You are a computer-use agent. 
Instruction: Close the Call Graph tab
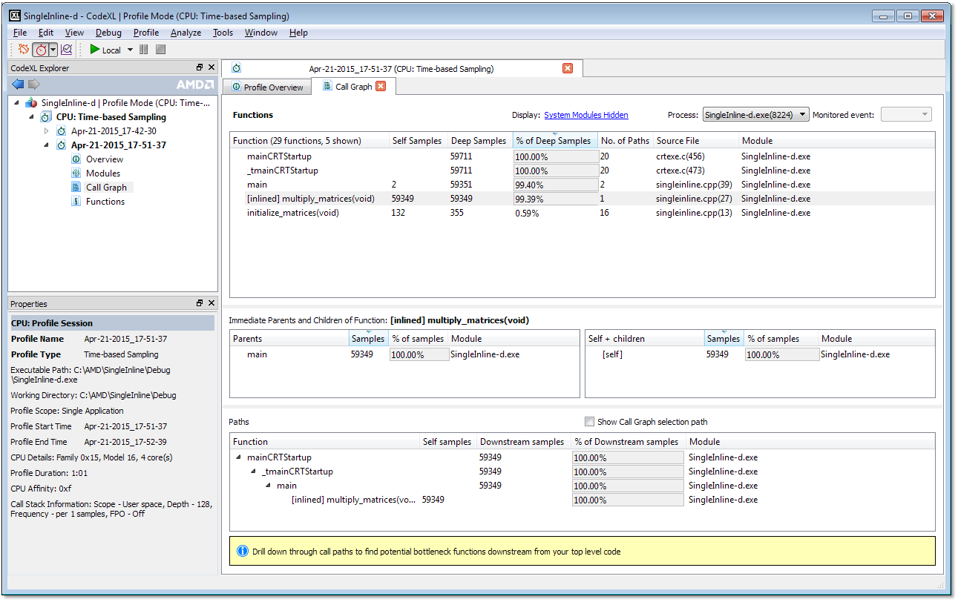pos(381,86)
